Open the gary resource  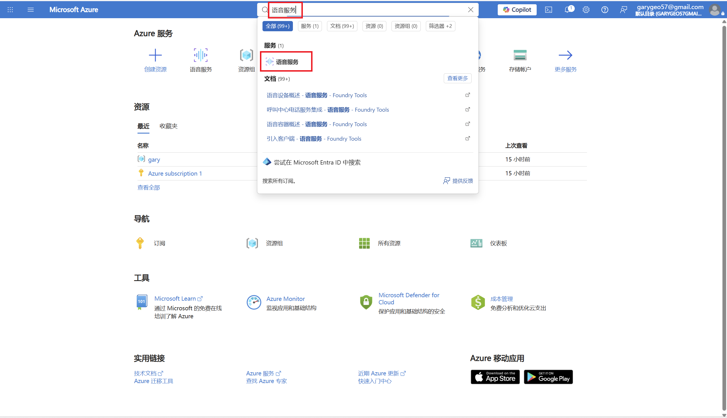[154, 160]
